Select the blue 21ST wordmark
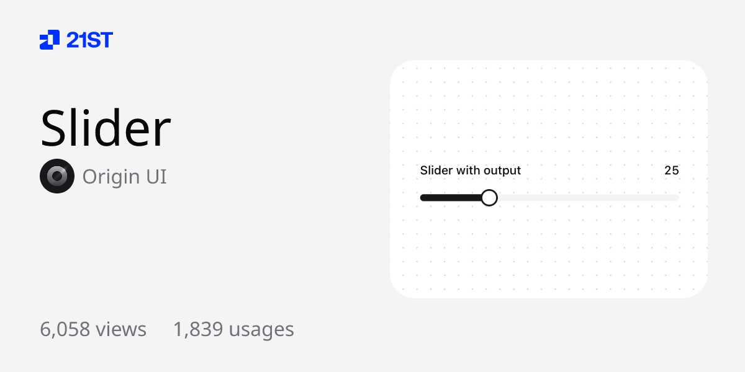The height and width of the screenshot is (372, 745). click(89, 40)
